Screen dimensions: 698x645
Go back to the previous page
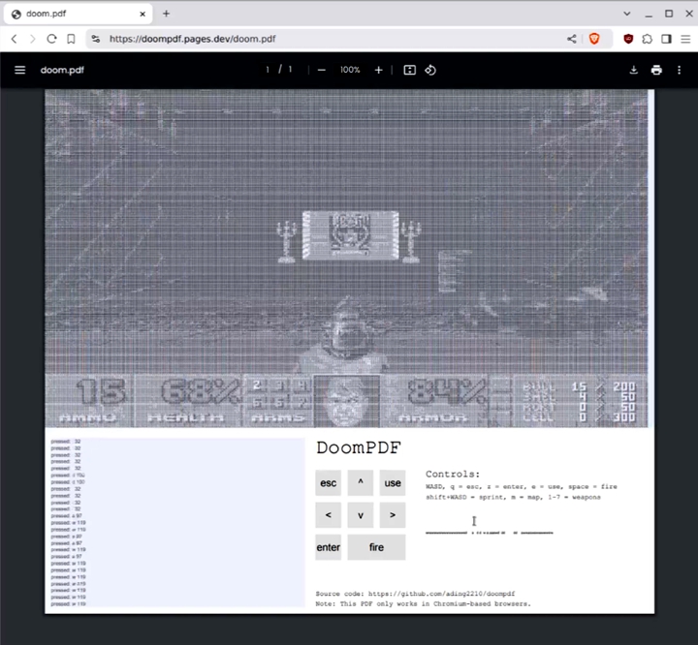15,39
